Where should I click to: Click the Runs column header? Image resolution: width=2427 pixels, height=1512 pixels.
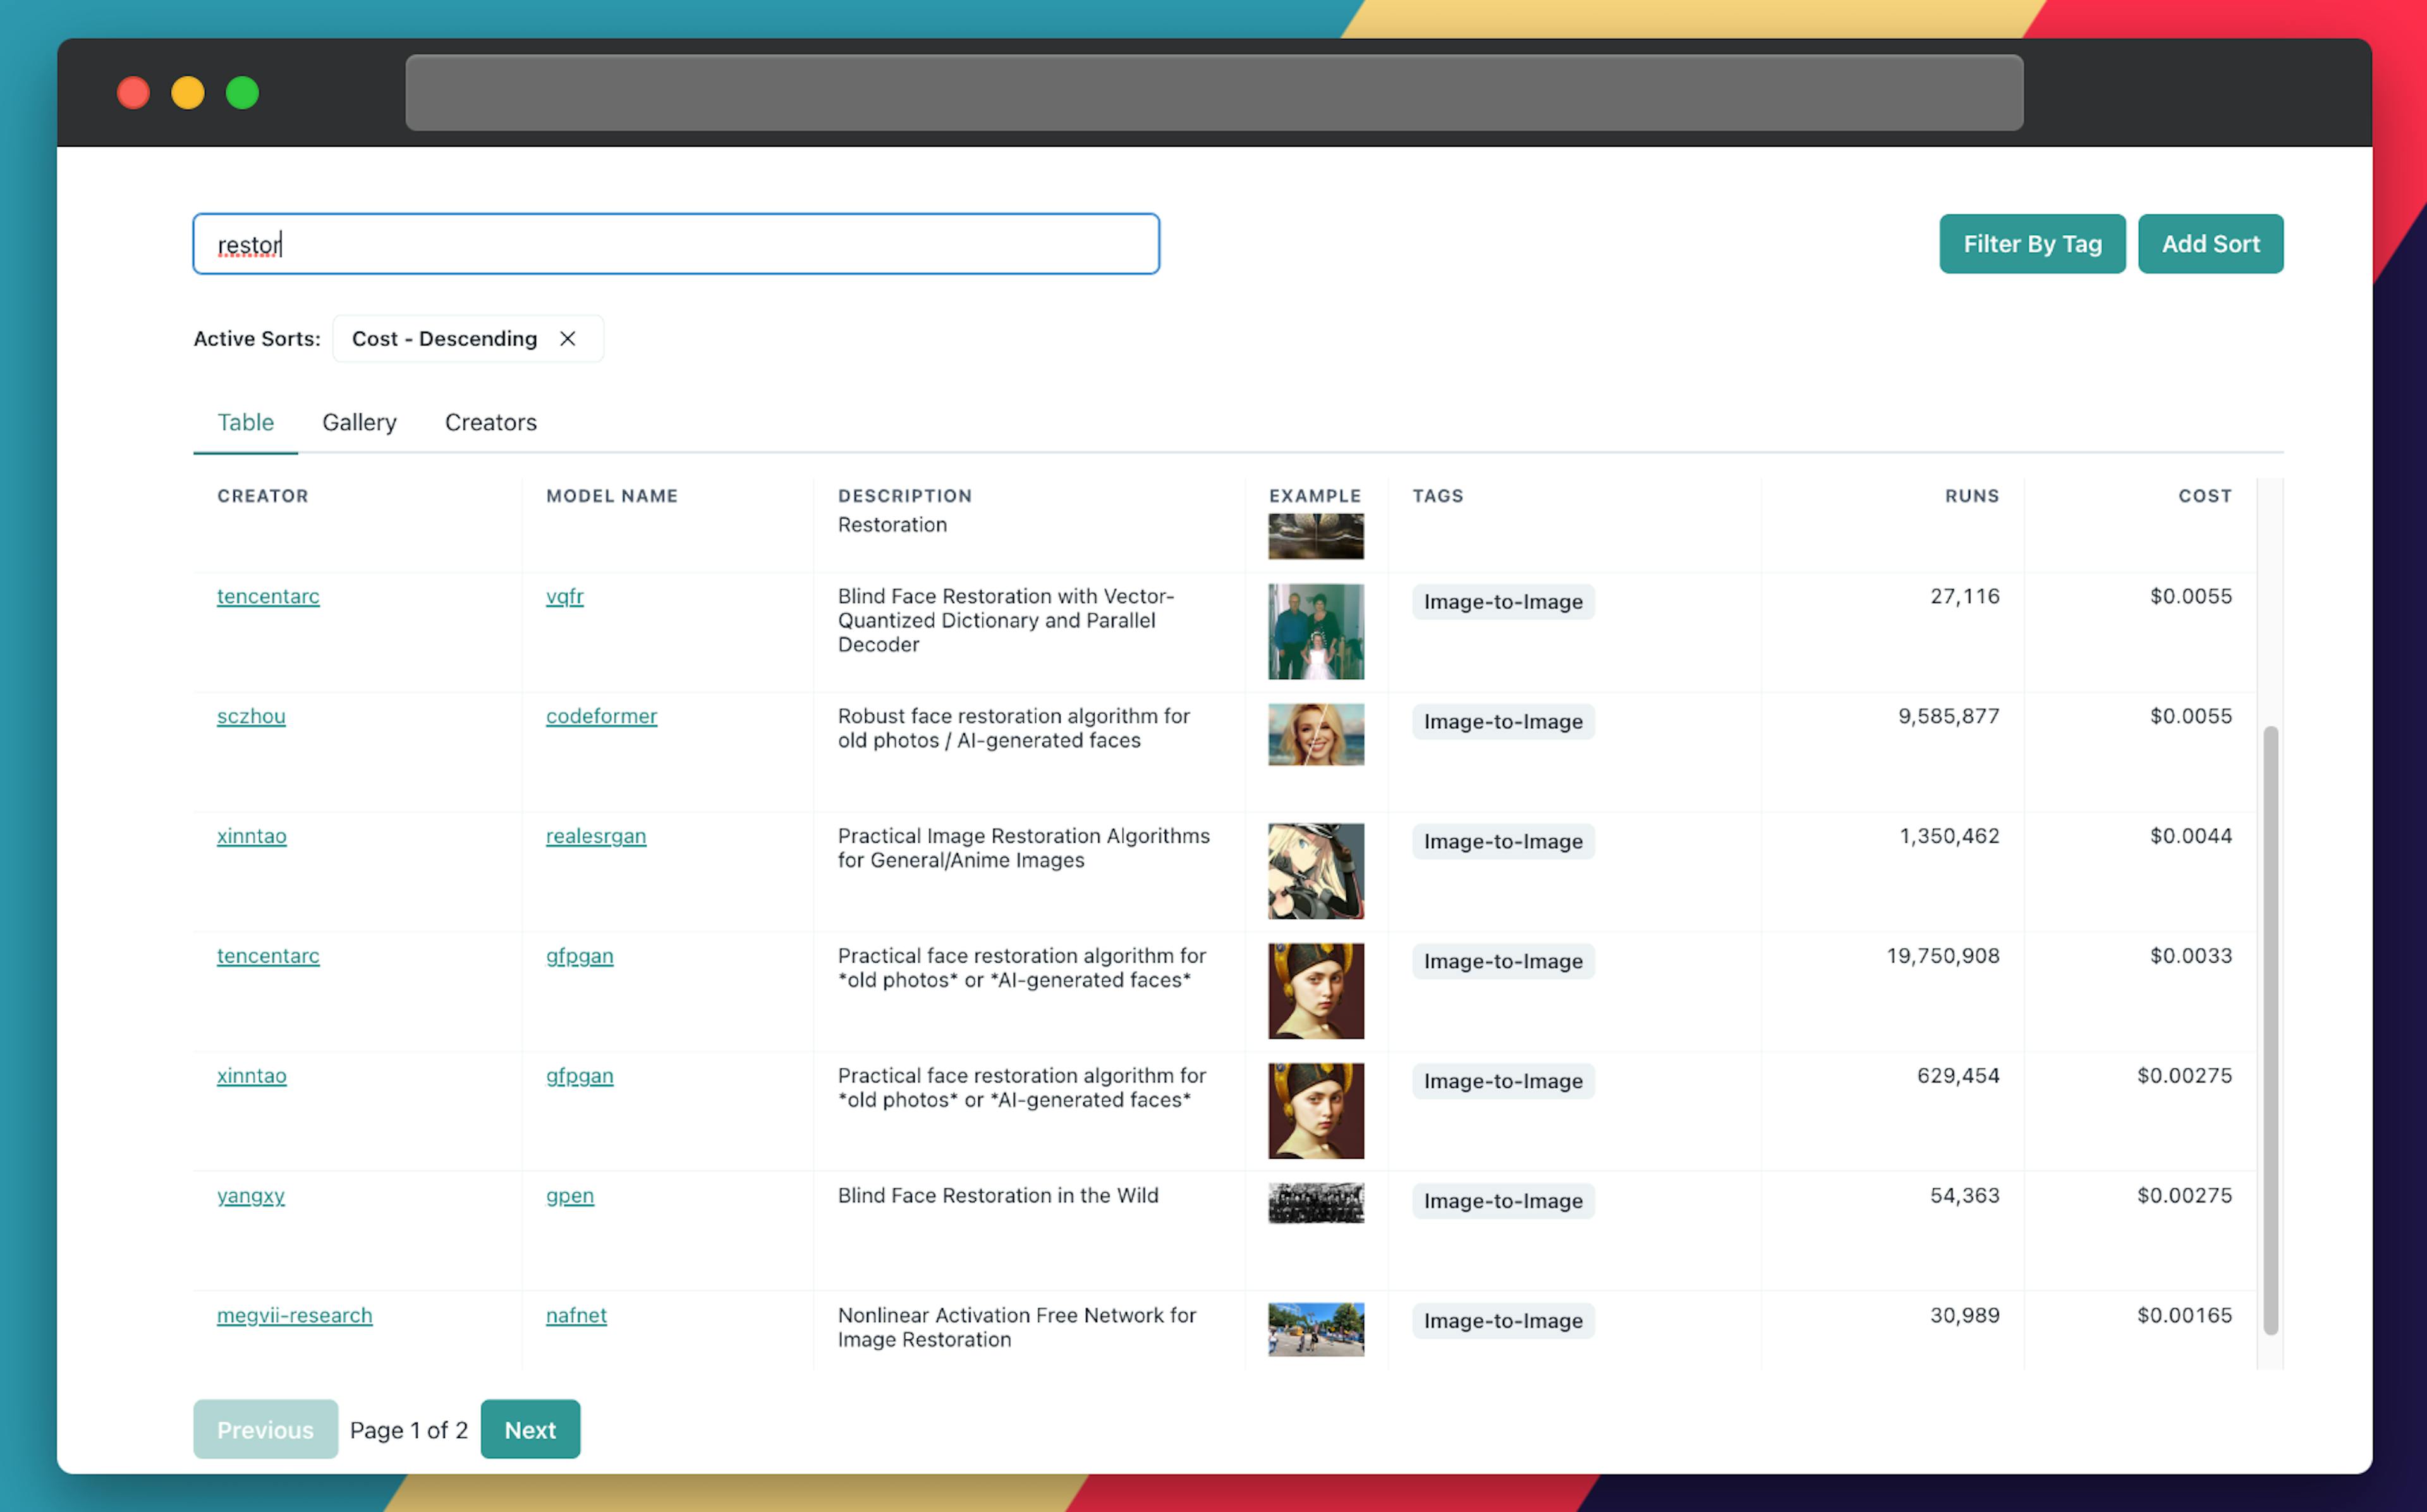click(1971, 496)
